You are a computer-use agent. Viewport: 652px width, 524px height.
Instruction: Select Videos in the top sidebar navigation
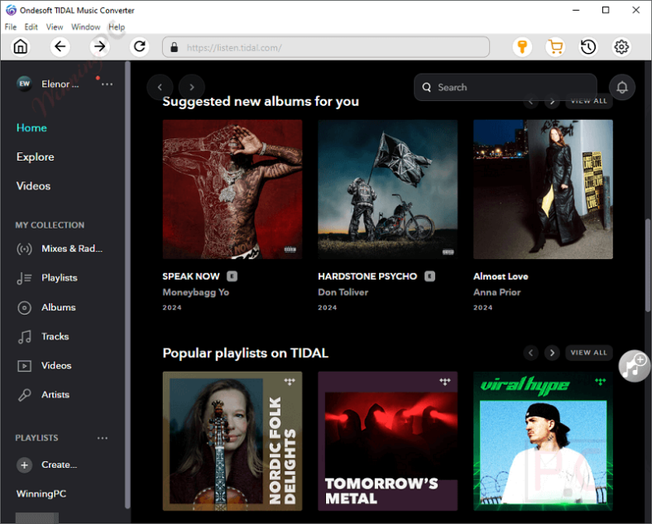(x=33, y=186)
